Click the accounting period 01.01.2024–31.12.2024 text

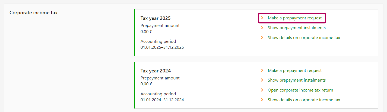click(x=162, y=100)
